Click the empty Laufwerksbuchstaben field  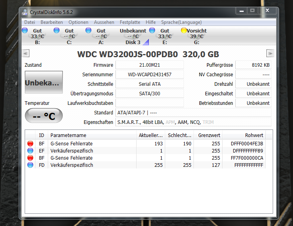pyautogui.click(x=150, y=103)
